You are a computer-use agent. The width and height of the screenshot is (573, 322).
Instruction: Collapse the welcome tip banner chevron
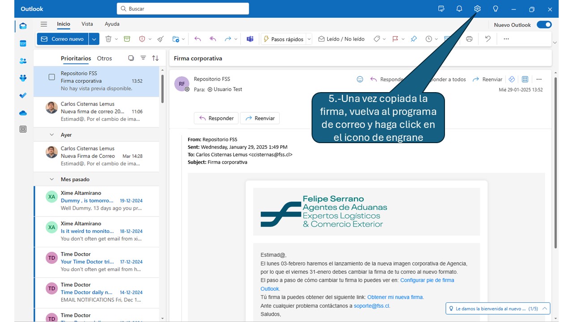[544, 309]
